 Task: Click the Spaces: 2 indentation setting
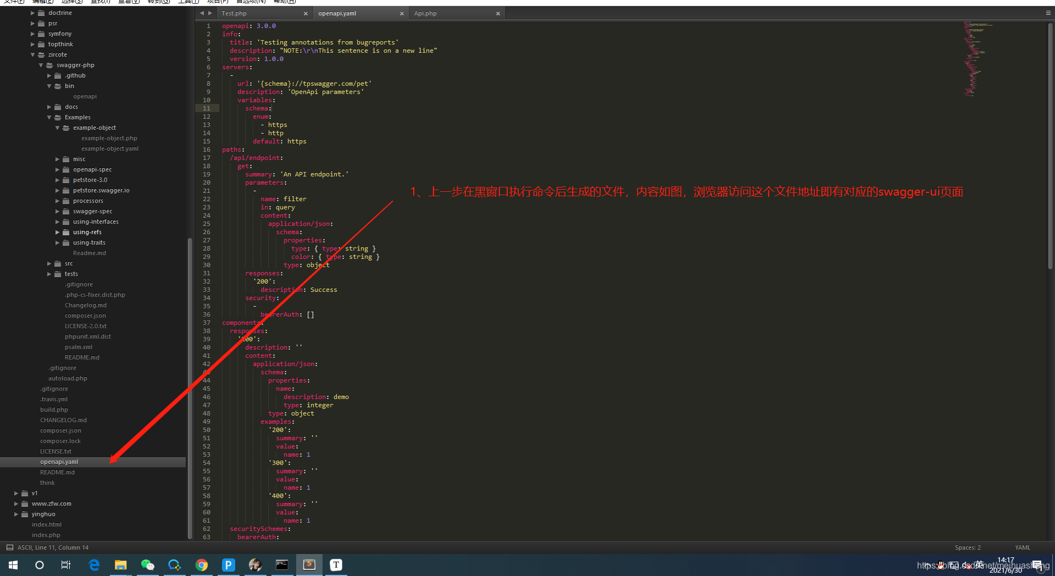pos(968,547)
